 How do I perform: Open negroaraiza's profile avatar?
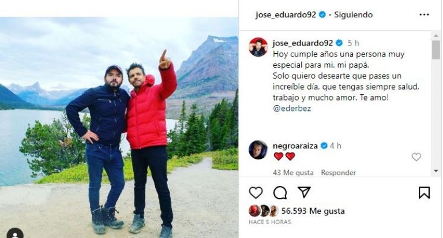[258, 150]
